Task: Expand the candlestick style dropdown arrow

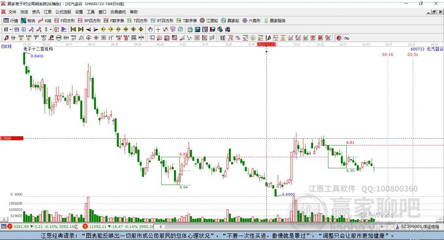Action: (x=51, y=29)
